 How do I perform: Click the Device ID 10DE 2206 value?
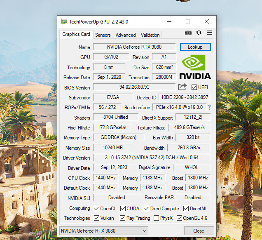(185, 97)
